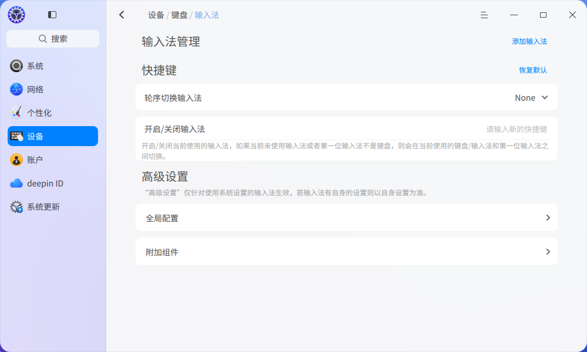The image size is (587, 352).
Task: Open 附加组件 via its chevron arrow
Action: pos(548,252)
